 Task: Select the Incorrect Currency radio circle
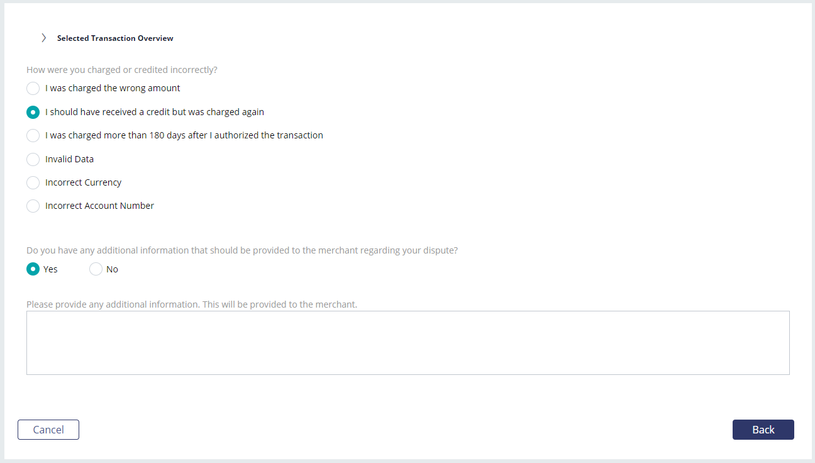[33, 182]
